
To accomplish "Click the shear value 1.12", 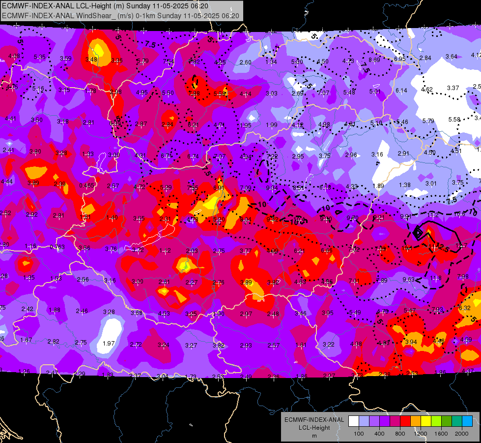I will tap(165, 251).
